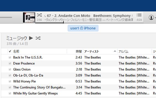Click album cell in Dear Prudence row

pyautogui.click(x=134, y=63)
